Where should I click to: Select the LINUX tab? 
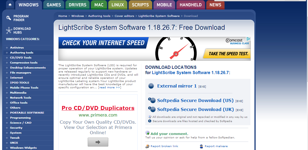click(118, 5)
